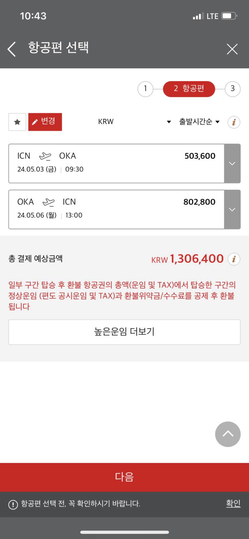The image size is (249, 539).
Task: Tap the airplane icon on OKA-ICN card
Action: click(49, 202)
